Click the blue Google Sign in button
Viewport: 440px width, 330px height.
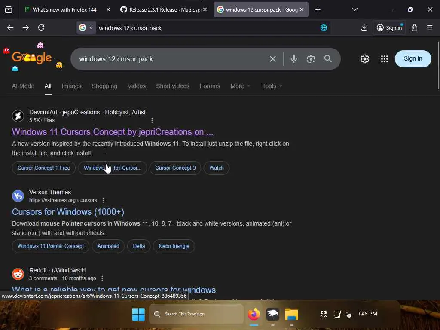[413, 59]
